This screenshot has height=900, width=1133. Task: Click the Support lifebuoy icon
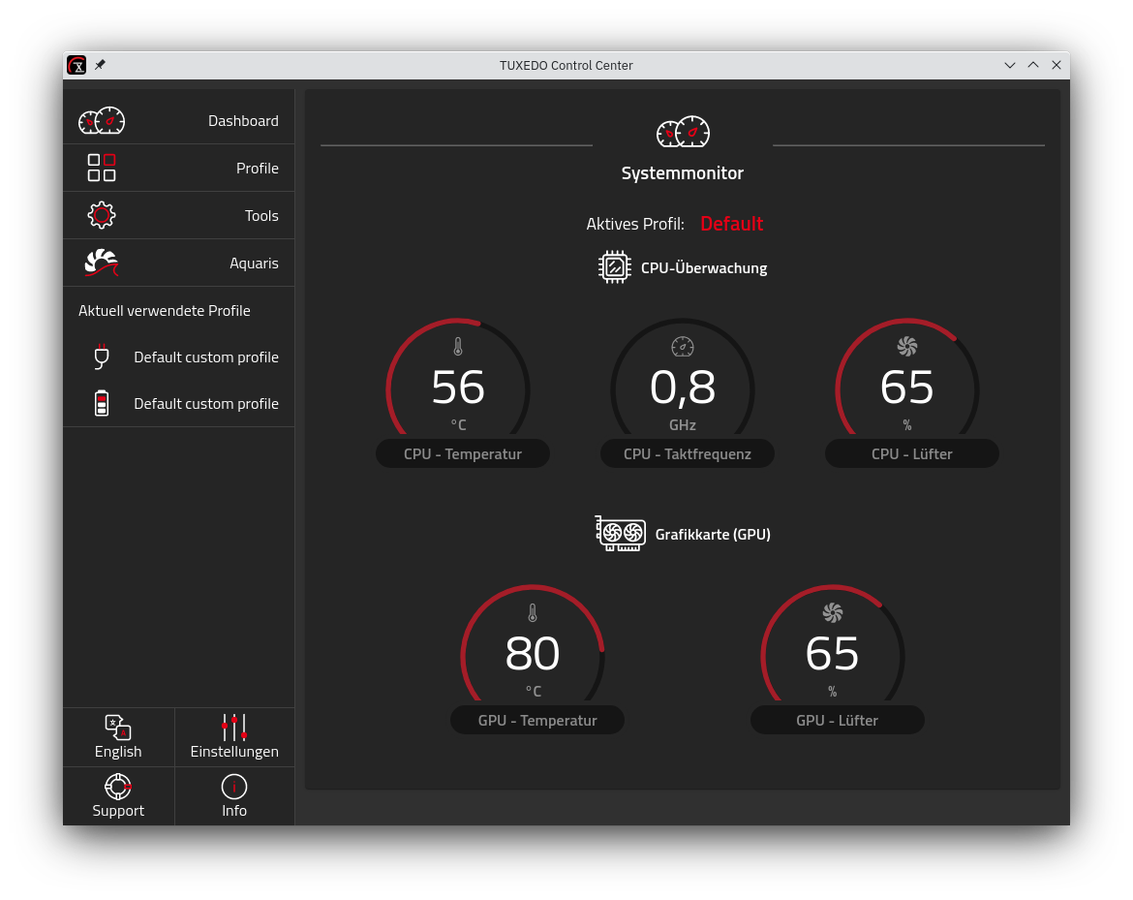point(118,787)
